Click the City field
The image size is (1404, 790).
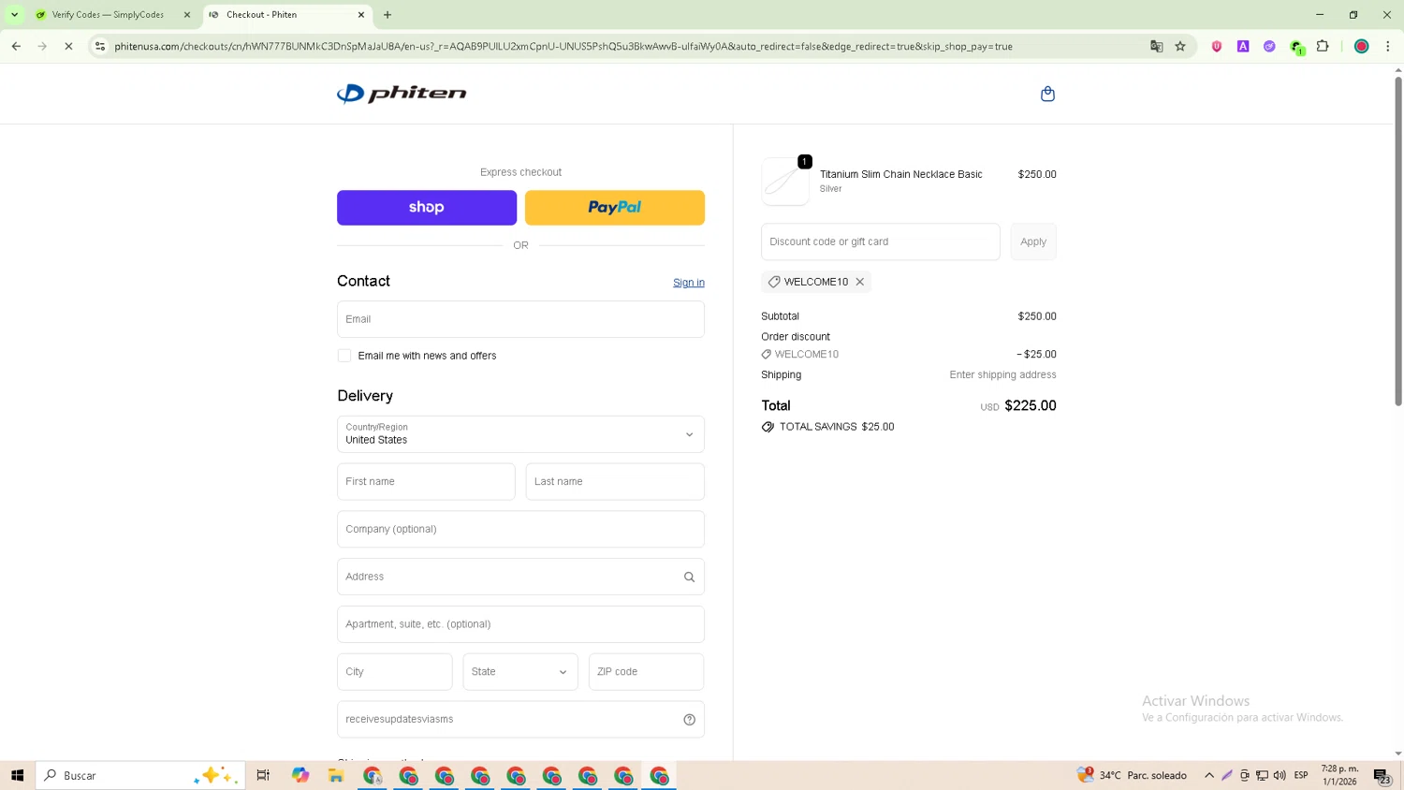pos(395,672)
